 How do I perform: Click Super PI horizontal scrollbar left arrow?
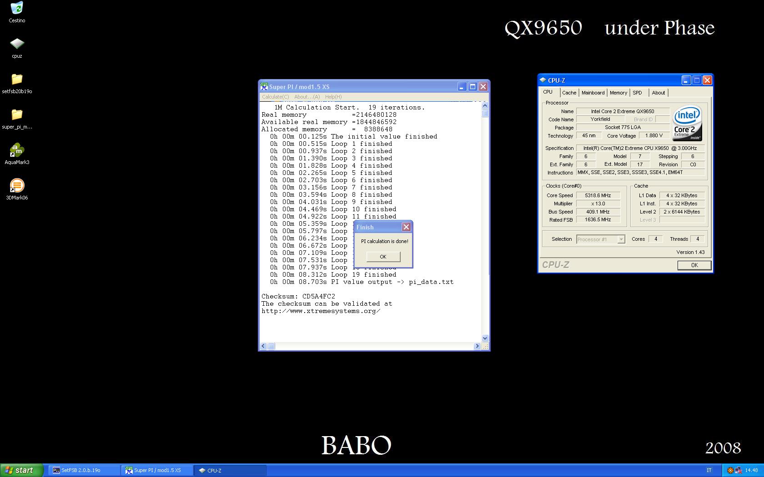tap(263, 346)
